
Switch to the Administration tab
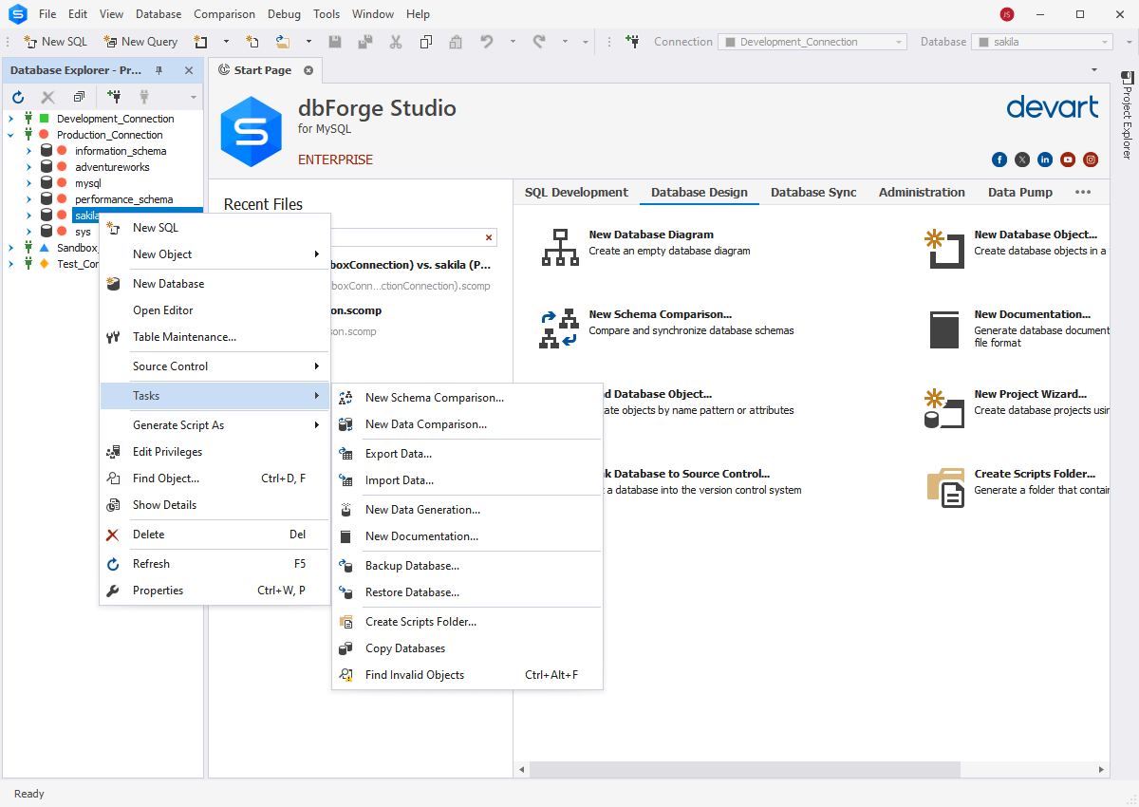(x=921, y=192)
